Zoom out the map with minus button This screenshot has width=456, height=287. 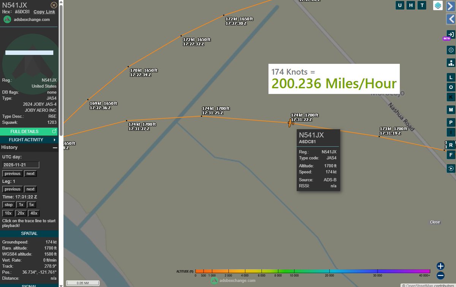click(440, 276)
